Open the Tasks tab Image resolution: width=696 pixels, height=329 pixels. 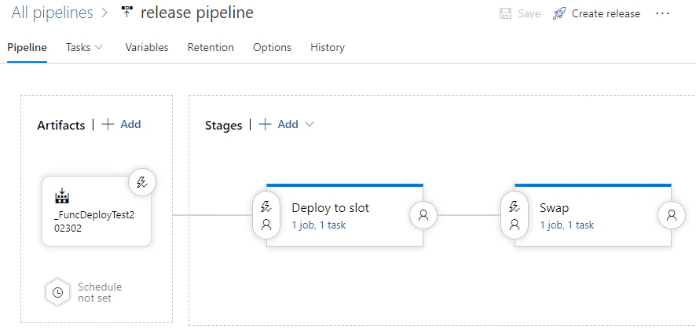[78, 47]
